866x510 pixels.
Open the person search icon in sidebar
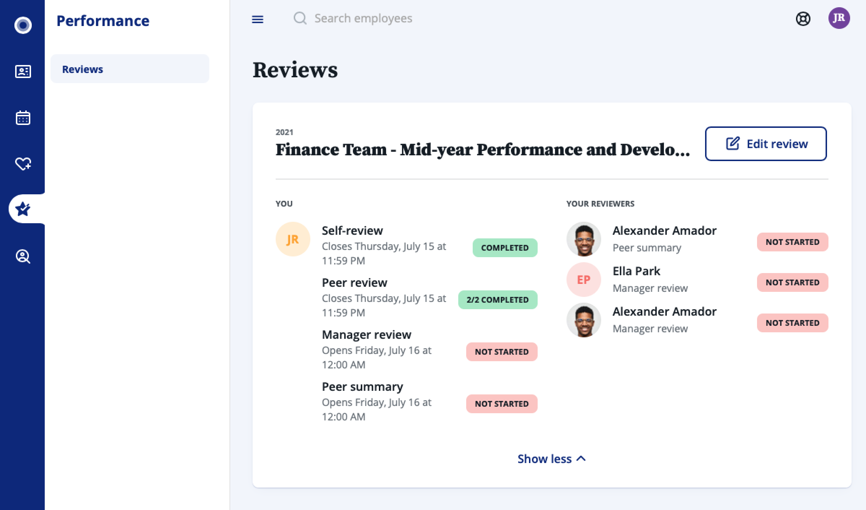23,256
